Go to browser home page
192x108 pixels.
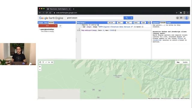click(50, 13)
